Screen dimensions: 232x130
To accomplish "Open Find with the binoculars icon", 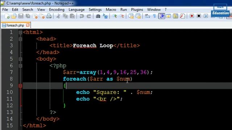I will [x=98, y=16].
